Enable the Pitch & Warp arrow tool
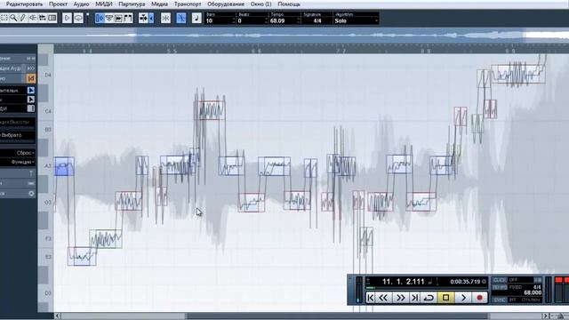This screenshot has height=320, width=569. pyautogui.click(x=31, y=90)
